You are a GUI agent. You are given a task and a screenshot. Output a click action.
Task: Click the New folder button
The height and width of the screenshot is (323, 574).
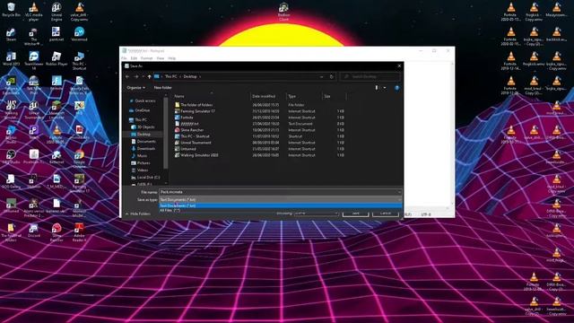click(x=163, y=88)
